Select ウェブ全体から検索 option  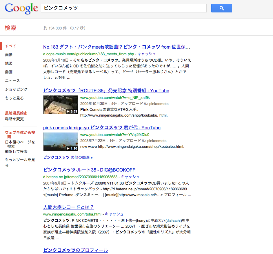20,135
